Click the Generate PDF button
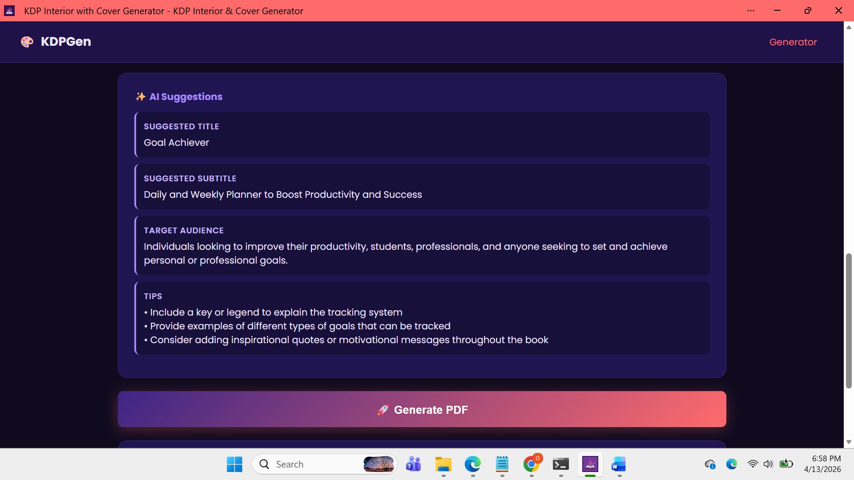 [422, 409]
